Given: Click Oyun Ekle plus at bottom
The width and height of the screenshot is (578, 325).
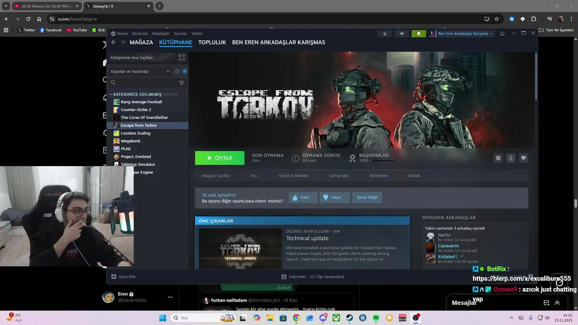Looking at the screenshot, I should 123,277.
